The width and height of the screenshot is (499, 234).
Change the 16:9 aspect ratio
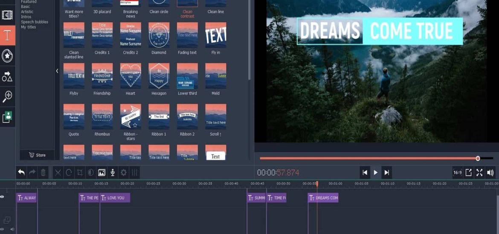[x=457, y=172]
